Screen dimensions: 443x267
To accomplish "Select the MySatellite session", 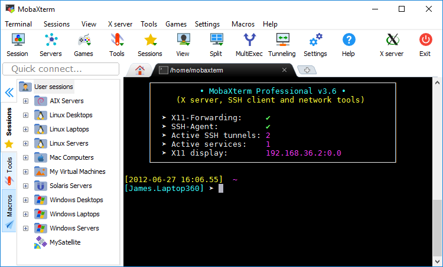I will click(x=64, y=242).
